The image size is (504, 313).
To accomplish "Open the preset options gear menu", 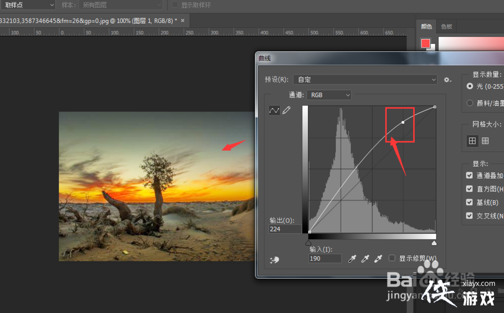I will pos(447,80).
